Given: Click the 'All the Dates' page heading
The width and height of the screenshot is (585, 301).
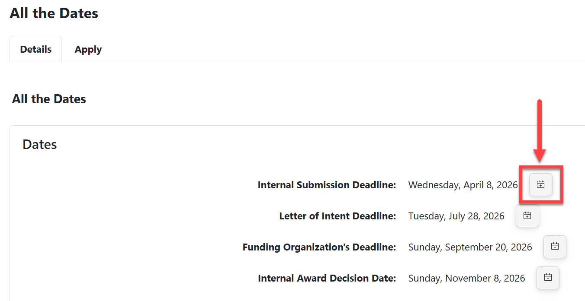Looking at the screenshot, I should point(54,13).
